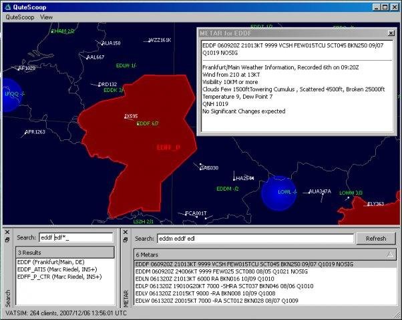
Task: Select the EDLN METAR row
Action: (265, 279)
